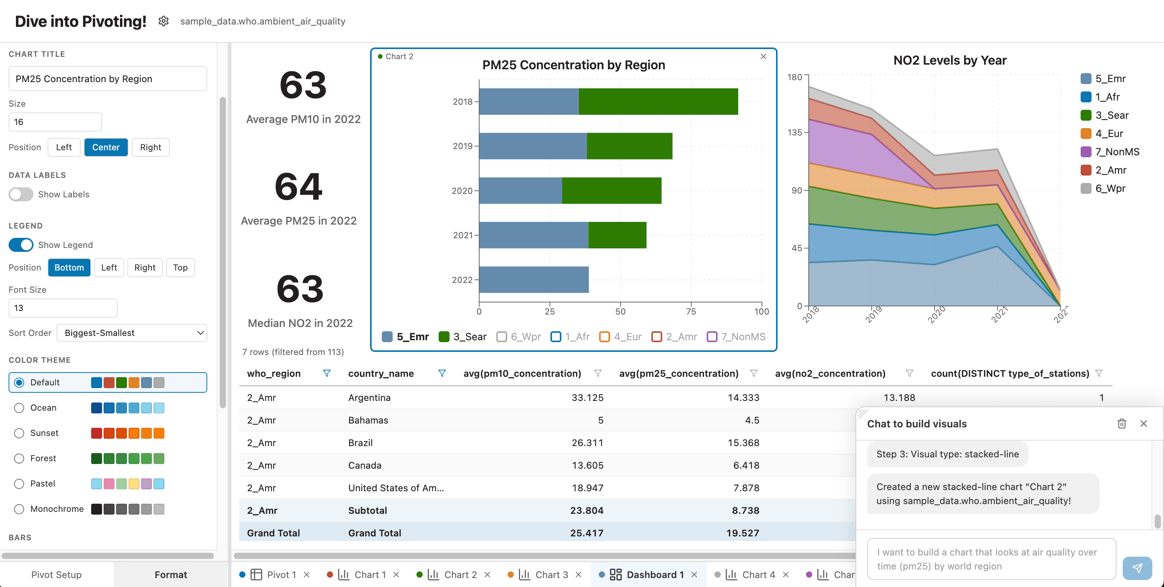Set title position to Right
The height and width of the screenshot is (587, 1164).
(x=150, y=147)
